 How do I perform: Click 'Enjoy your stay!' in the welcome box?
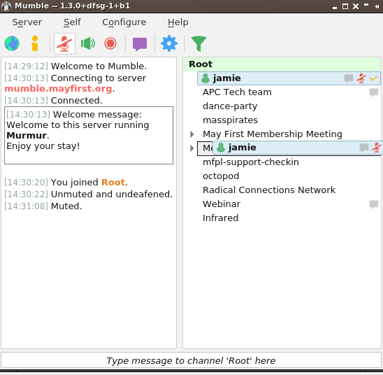coord(43,146)
